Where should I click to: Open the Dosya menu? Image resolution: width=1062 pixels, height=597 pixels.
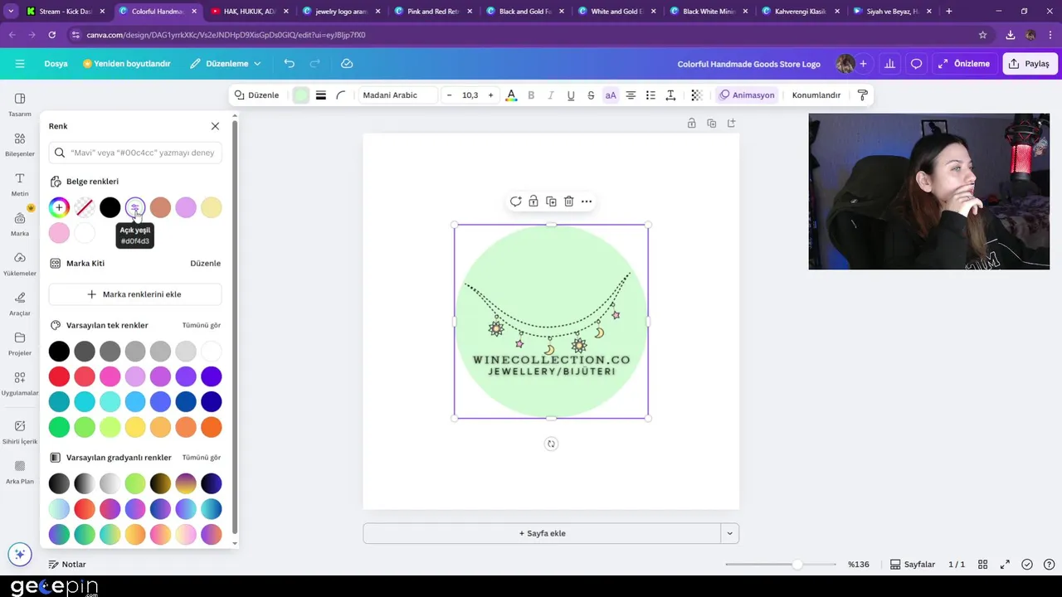(x=56, y=64)
